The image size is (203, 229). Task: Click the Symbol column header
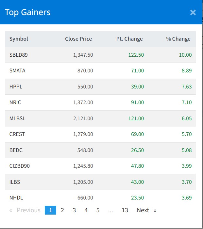pyautogui.click(x=19, y=39)
